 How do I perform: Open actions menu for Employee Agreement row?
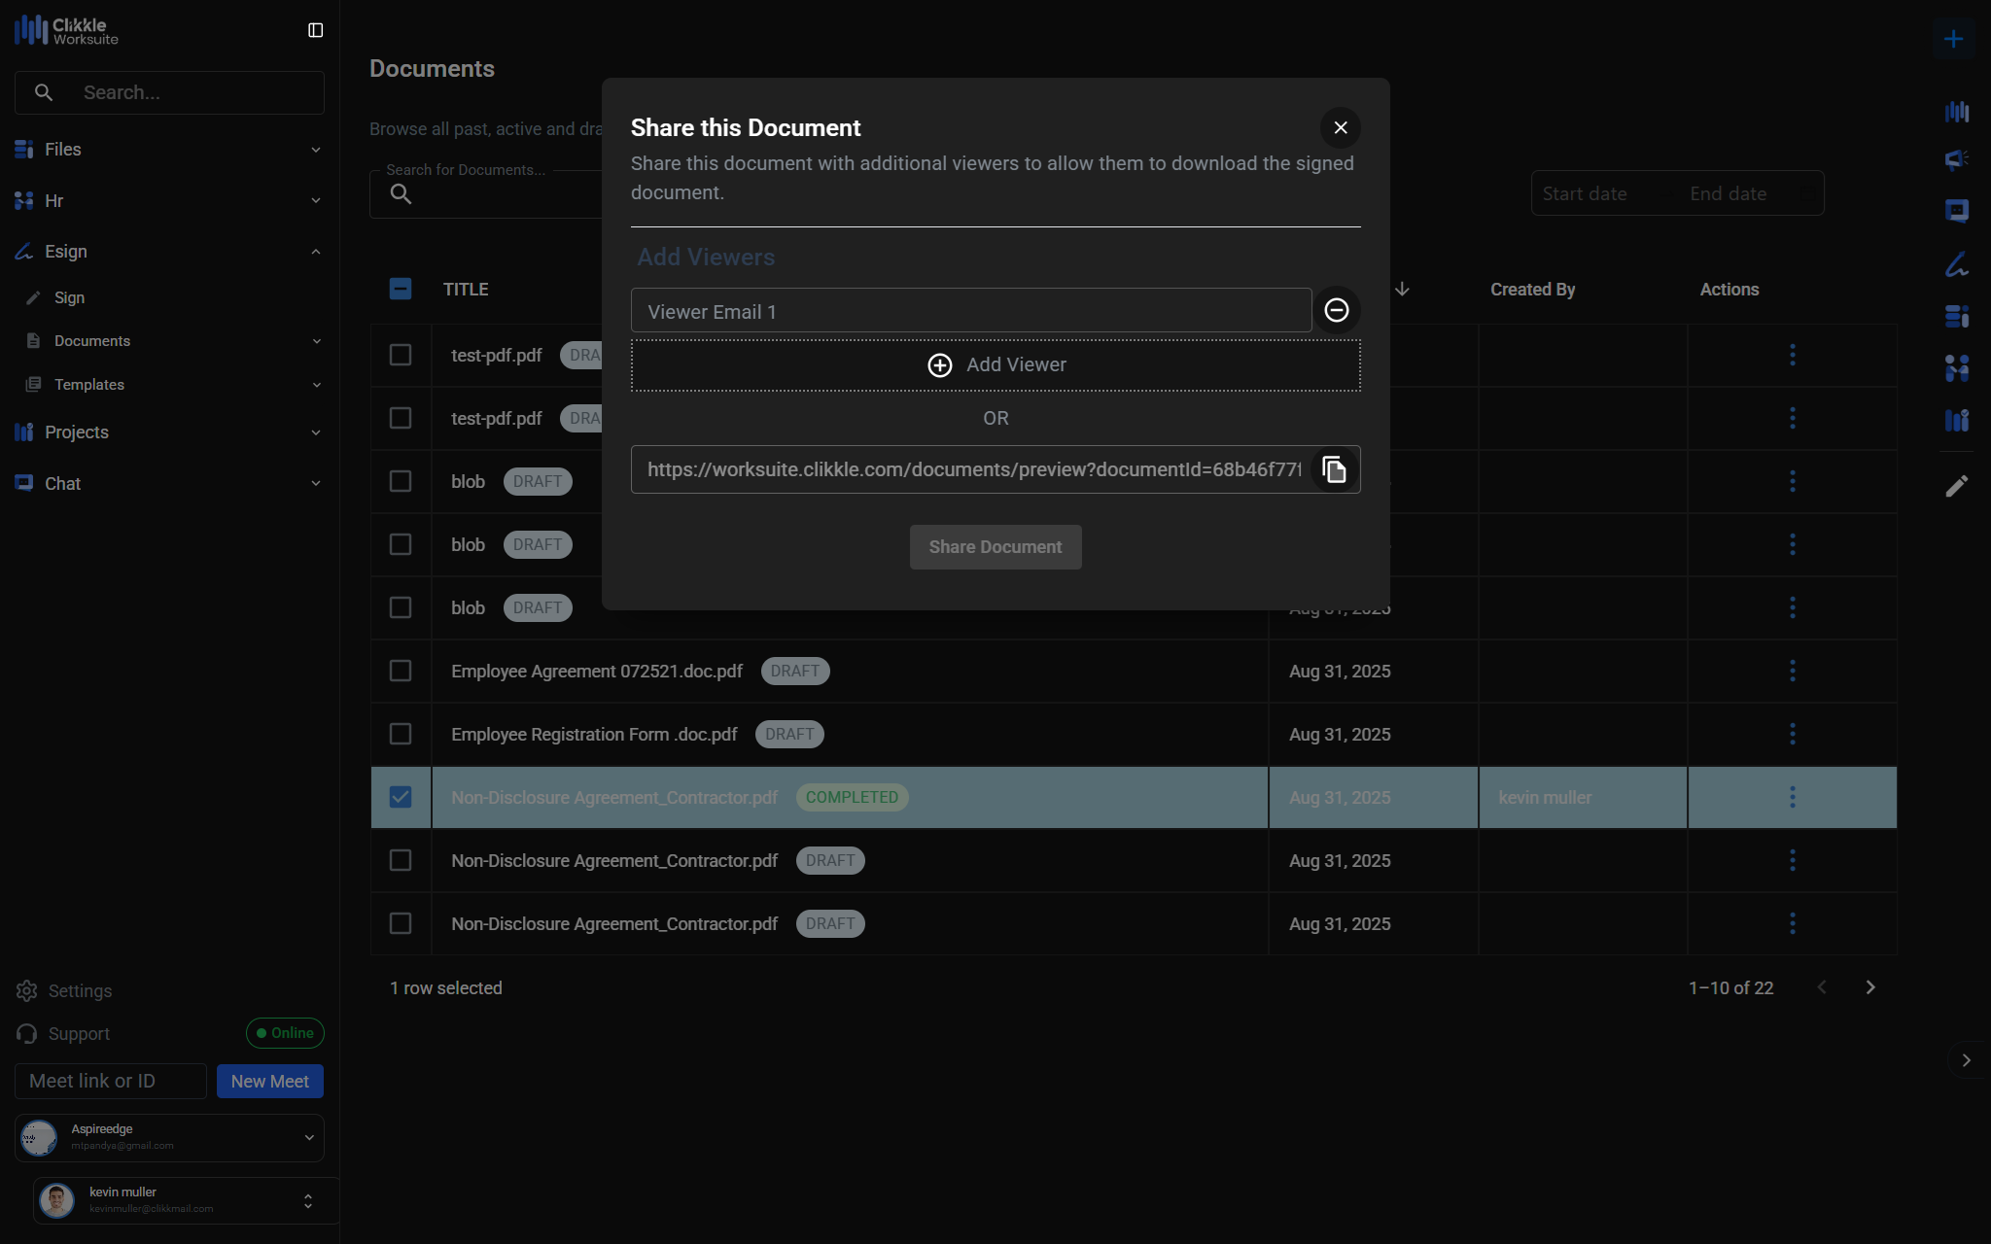click(x=1792, y=672)
